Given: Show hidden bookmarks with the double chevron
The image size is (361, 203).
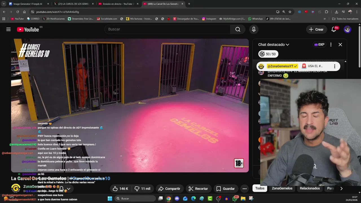Looking at the screenshot, I should 325,19.
